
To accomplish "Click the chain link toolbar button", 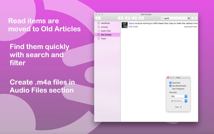I will pos(128,18).
